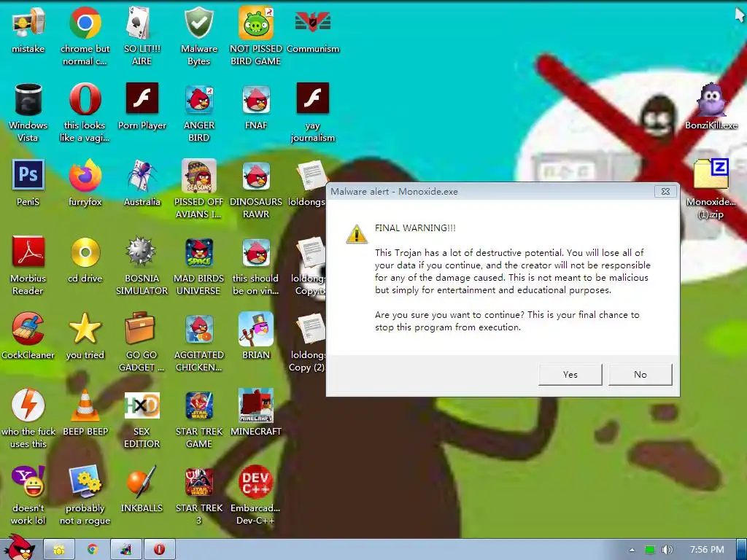Screen dimensions: 747x560
Task: Click the 7:56 PM taskbar clock
Action: coord(707,550)
